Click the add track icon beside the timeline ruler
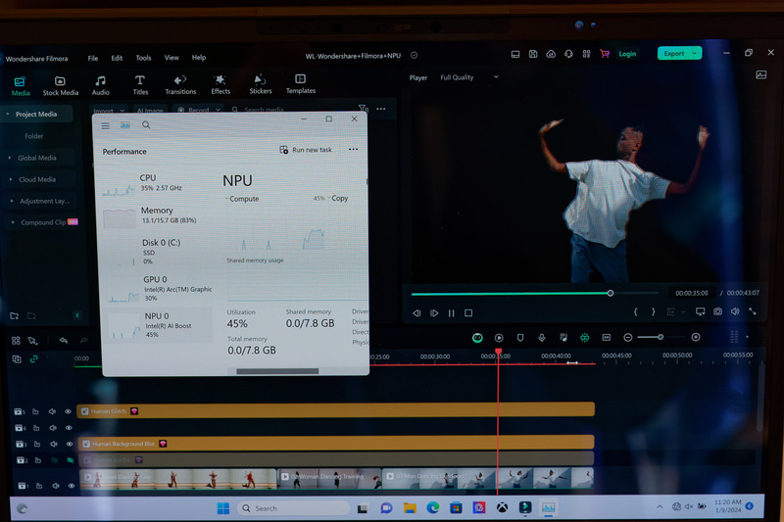 tap(17, 359)
